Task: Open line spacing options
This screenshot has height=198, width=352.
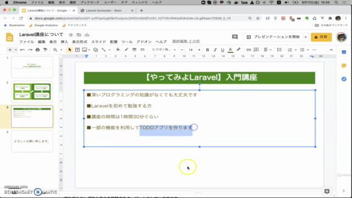Action: [x=279, y=50]
